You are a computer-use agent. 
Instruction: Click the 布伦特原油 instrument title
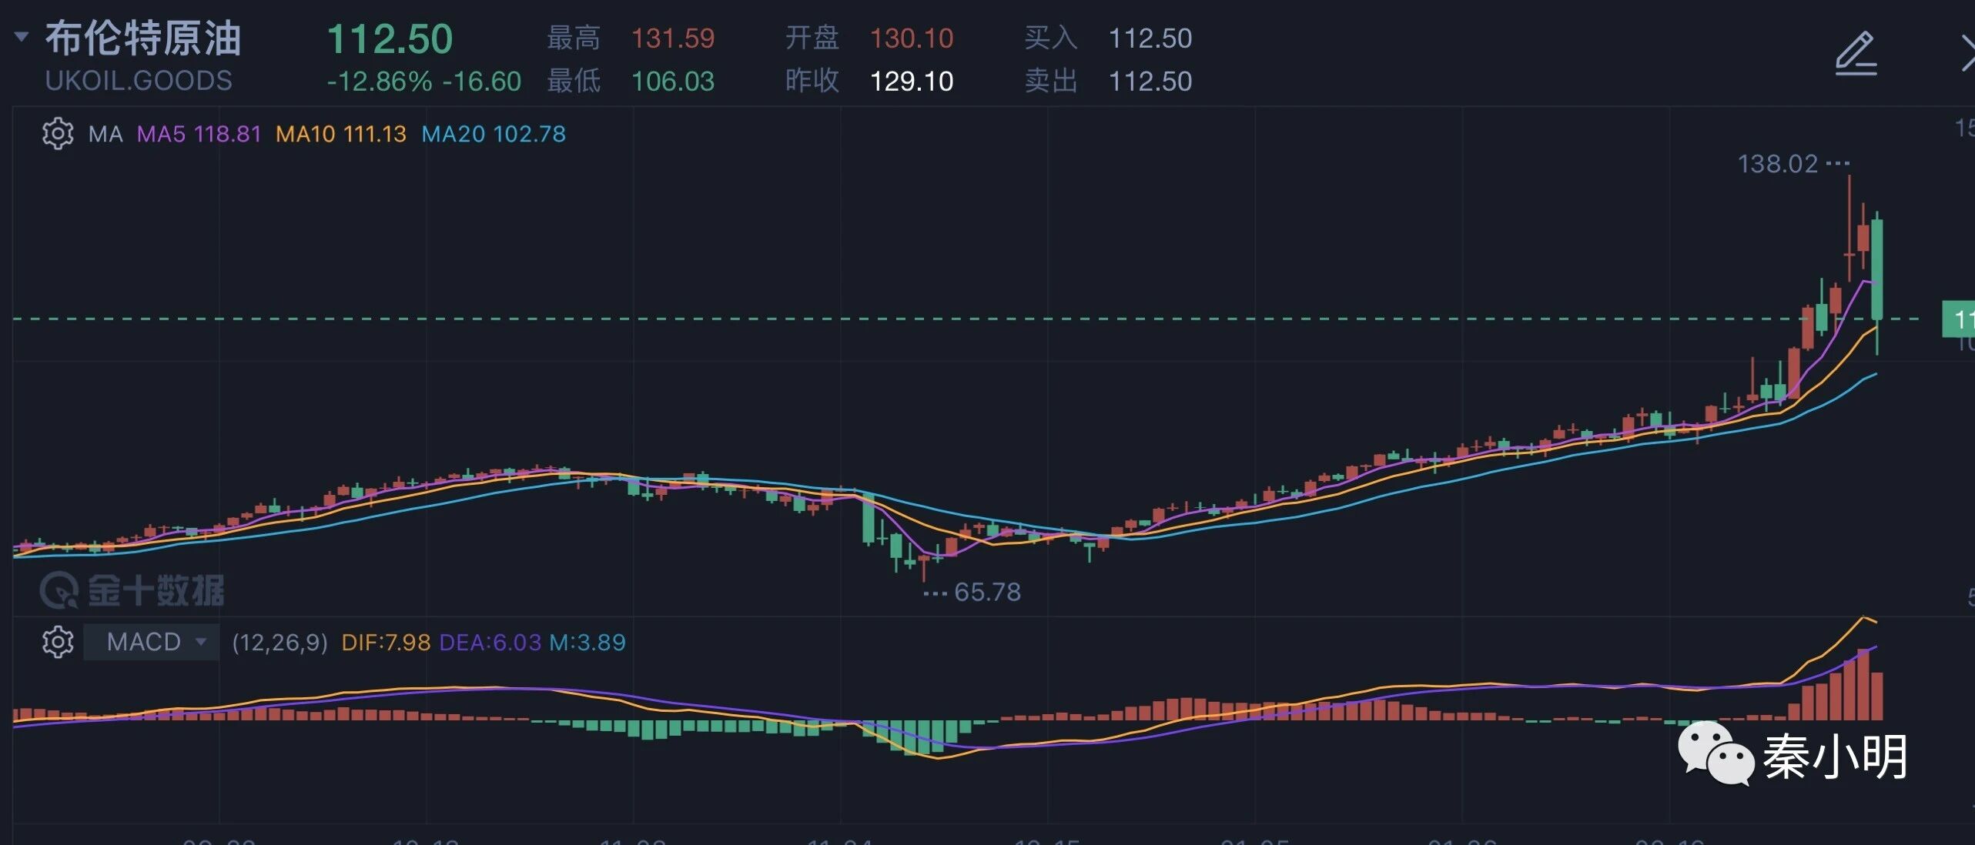[x=143, y=38]
